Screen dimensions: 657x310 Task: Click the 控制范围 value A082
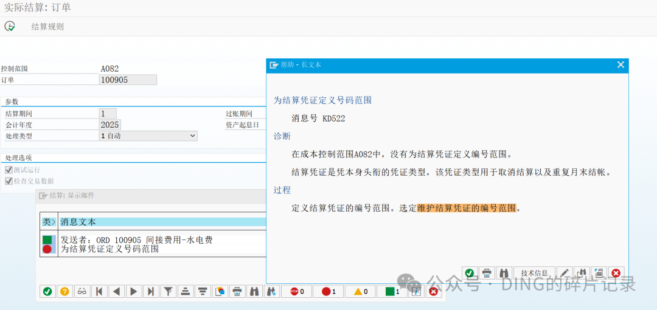[109, 68]
